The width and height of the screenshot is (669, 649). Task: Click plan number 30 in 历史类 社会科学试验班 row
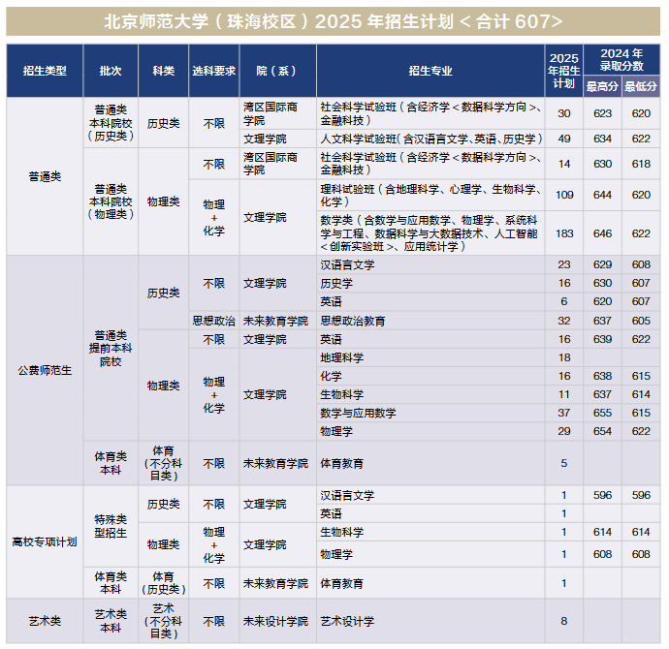click(564, 113)
